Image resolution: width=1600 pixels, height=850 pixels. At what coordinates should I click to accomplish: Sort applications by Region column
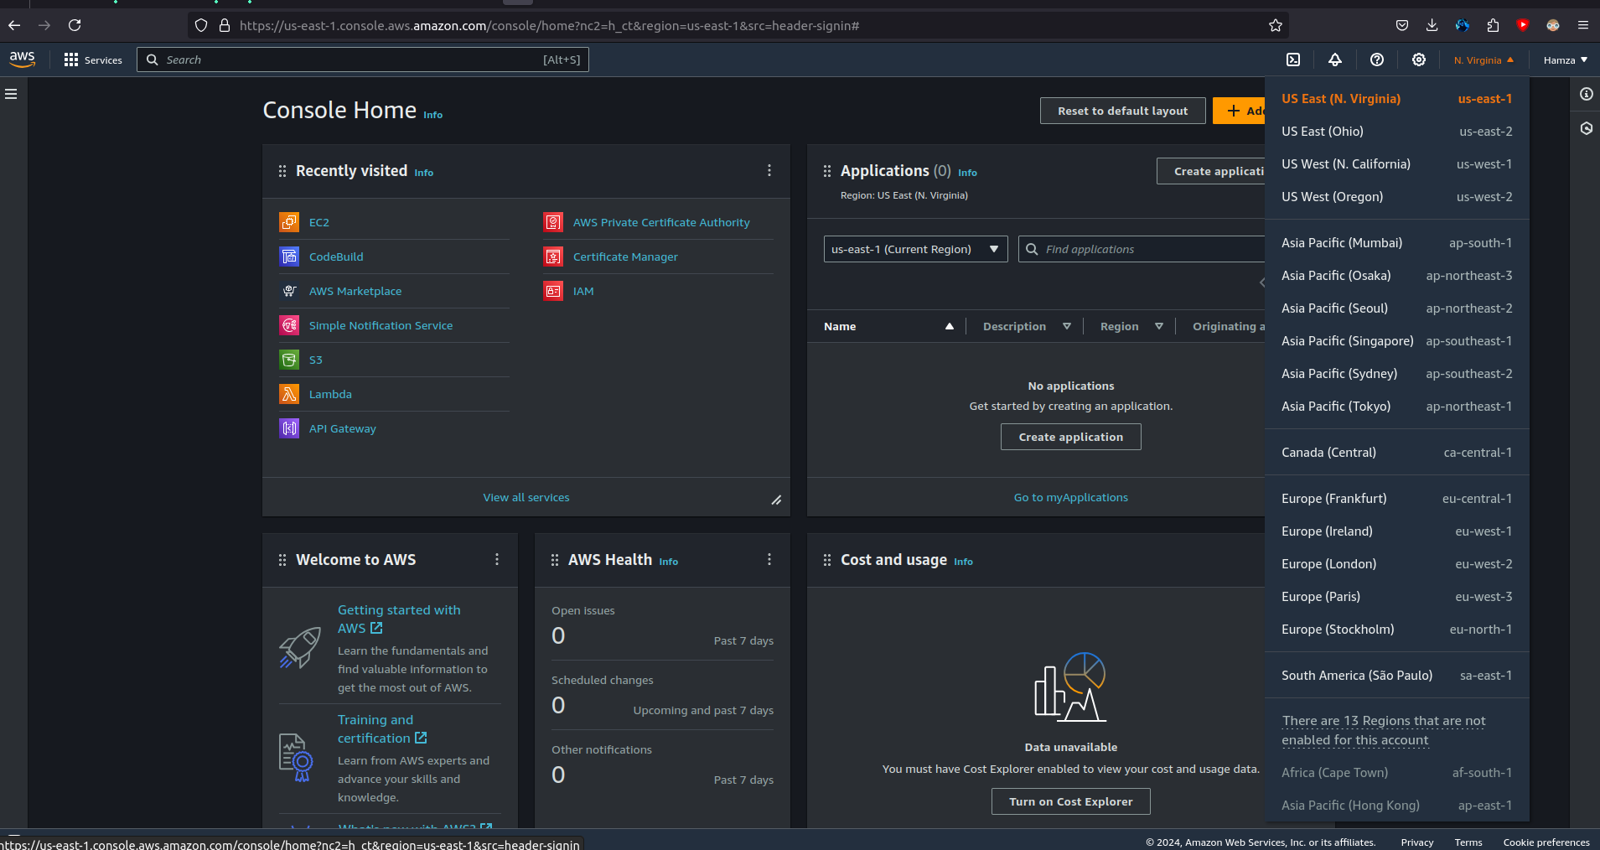pos(1131,326)
